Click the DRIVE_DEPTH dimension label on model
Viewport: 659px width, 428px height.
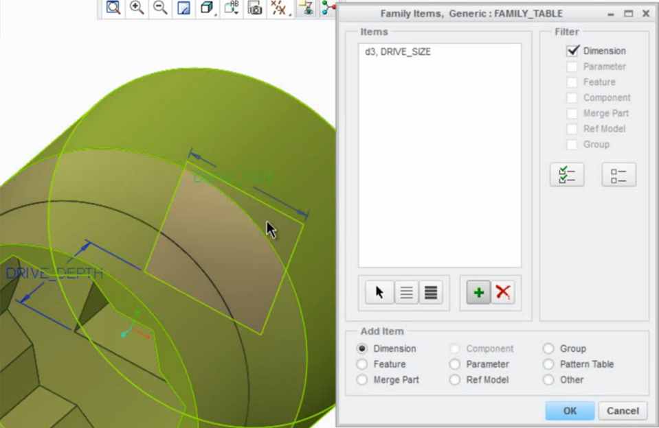tap(54, 274)
